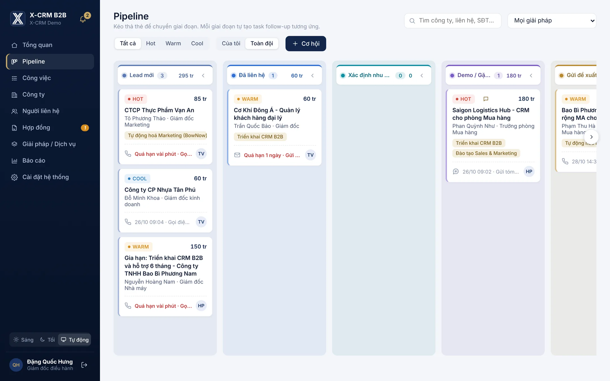This screenshot has width=610, height=381.
Task: Click the Báo cáo chart icon
Action: [14, 161]
